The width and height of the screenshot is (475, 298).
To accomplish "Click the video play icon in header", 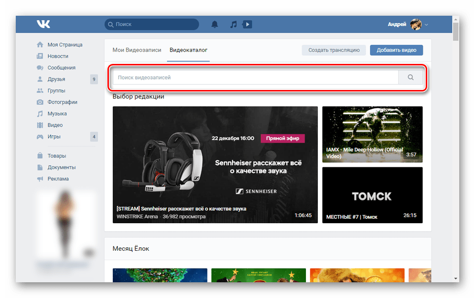I will click(247, 24).
